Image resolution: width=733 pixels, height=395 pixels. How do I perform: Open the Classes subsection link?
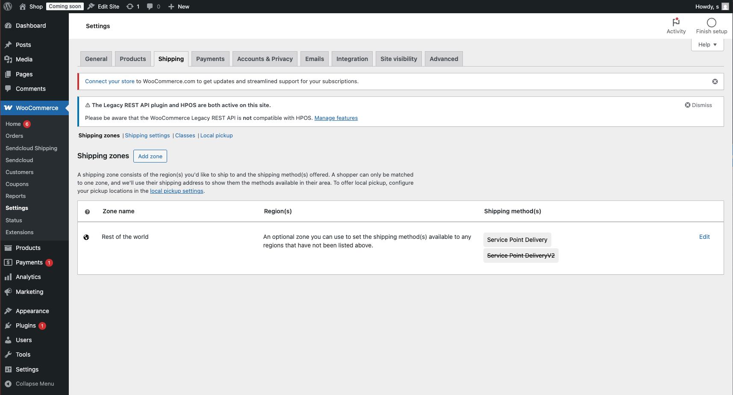(x=185, y=136)
